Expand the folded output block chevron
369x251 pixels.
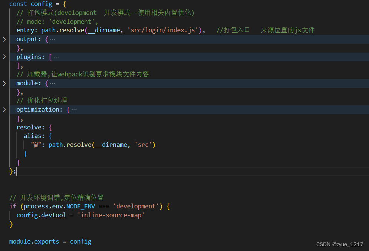click(4, 39)
